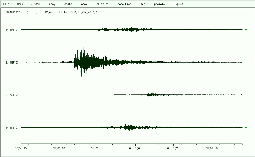Screen dimensions: 255x157
Task: Expand the Array menu
Action: (51, 4)
